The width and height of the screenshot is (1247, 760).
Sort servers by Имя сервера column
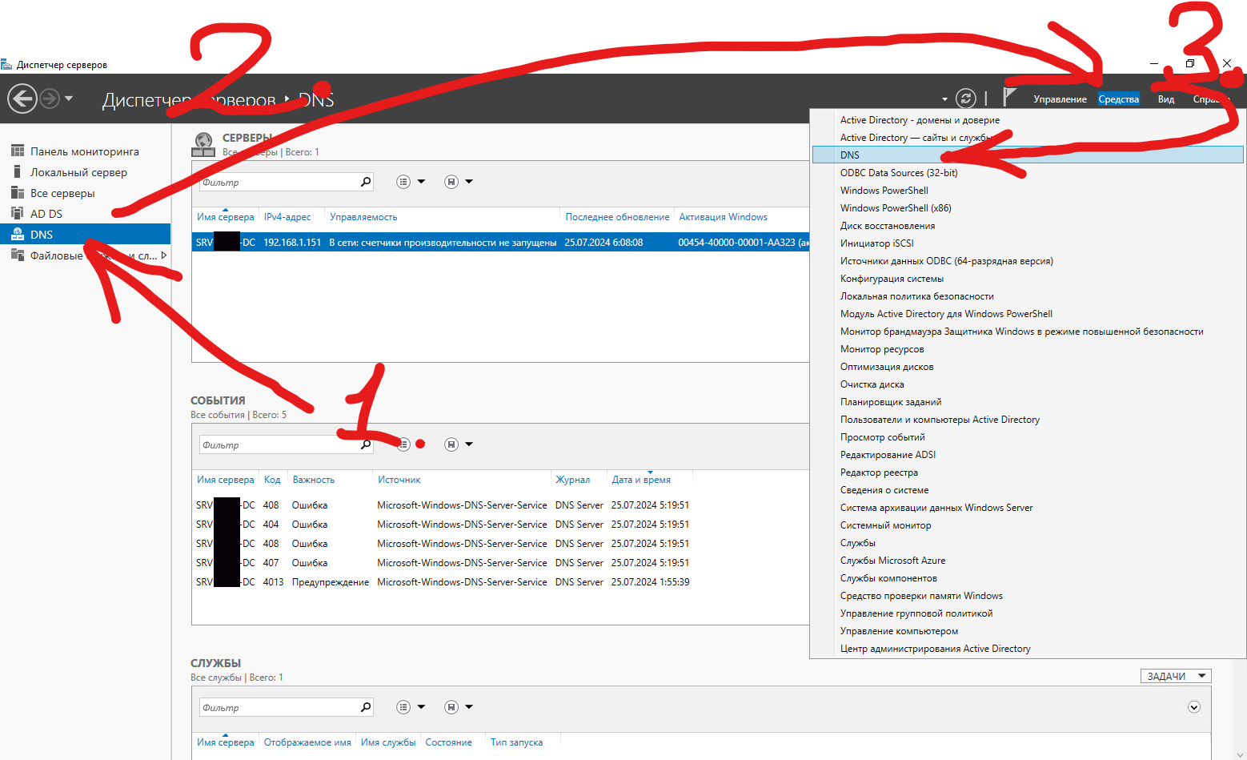[x=226, y=217]
